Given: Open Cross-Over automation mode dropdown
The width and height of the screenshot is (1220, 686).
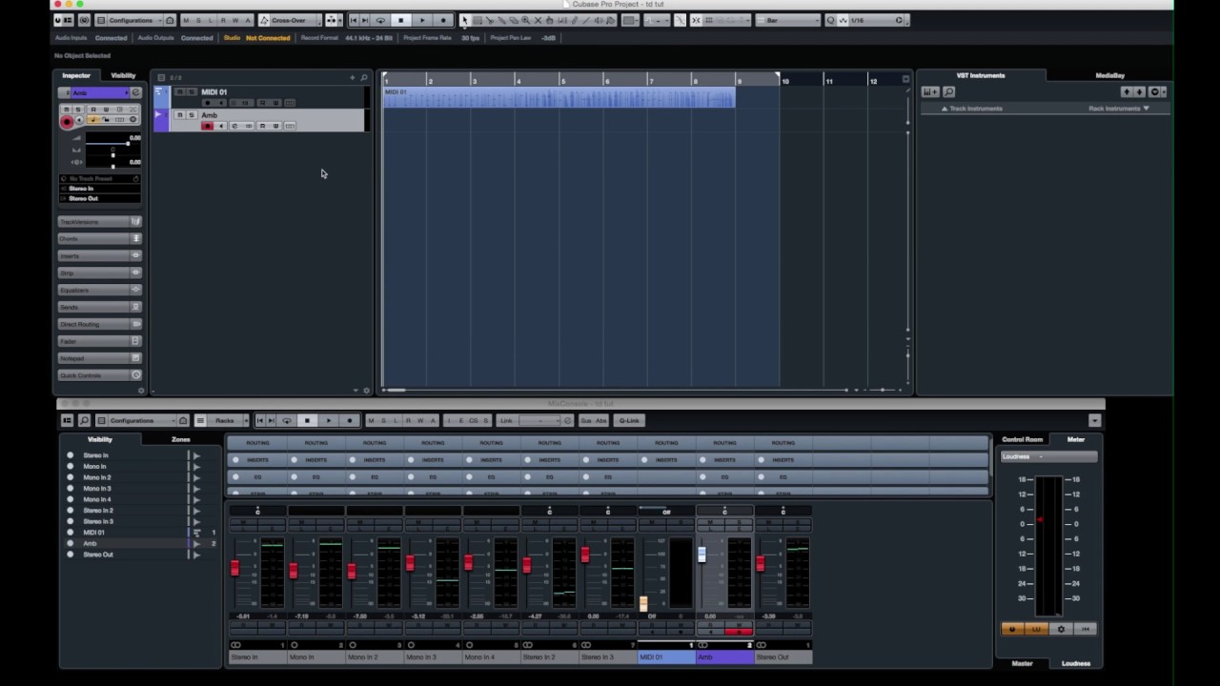Looking at the screenshot, I should [290, 20].
